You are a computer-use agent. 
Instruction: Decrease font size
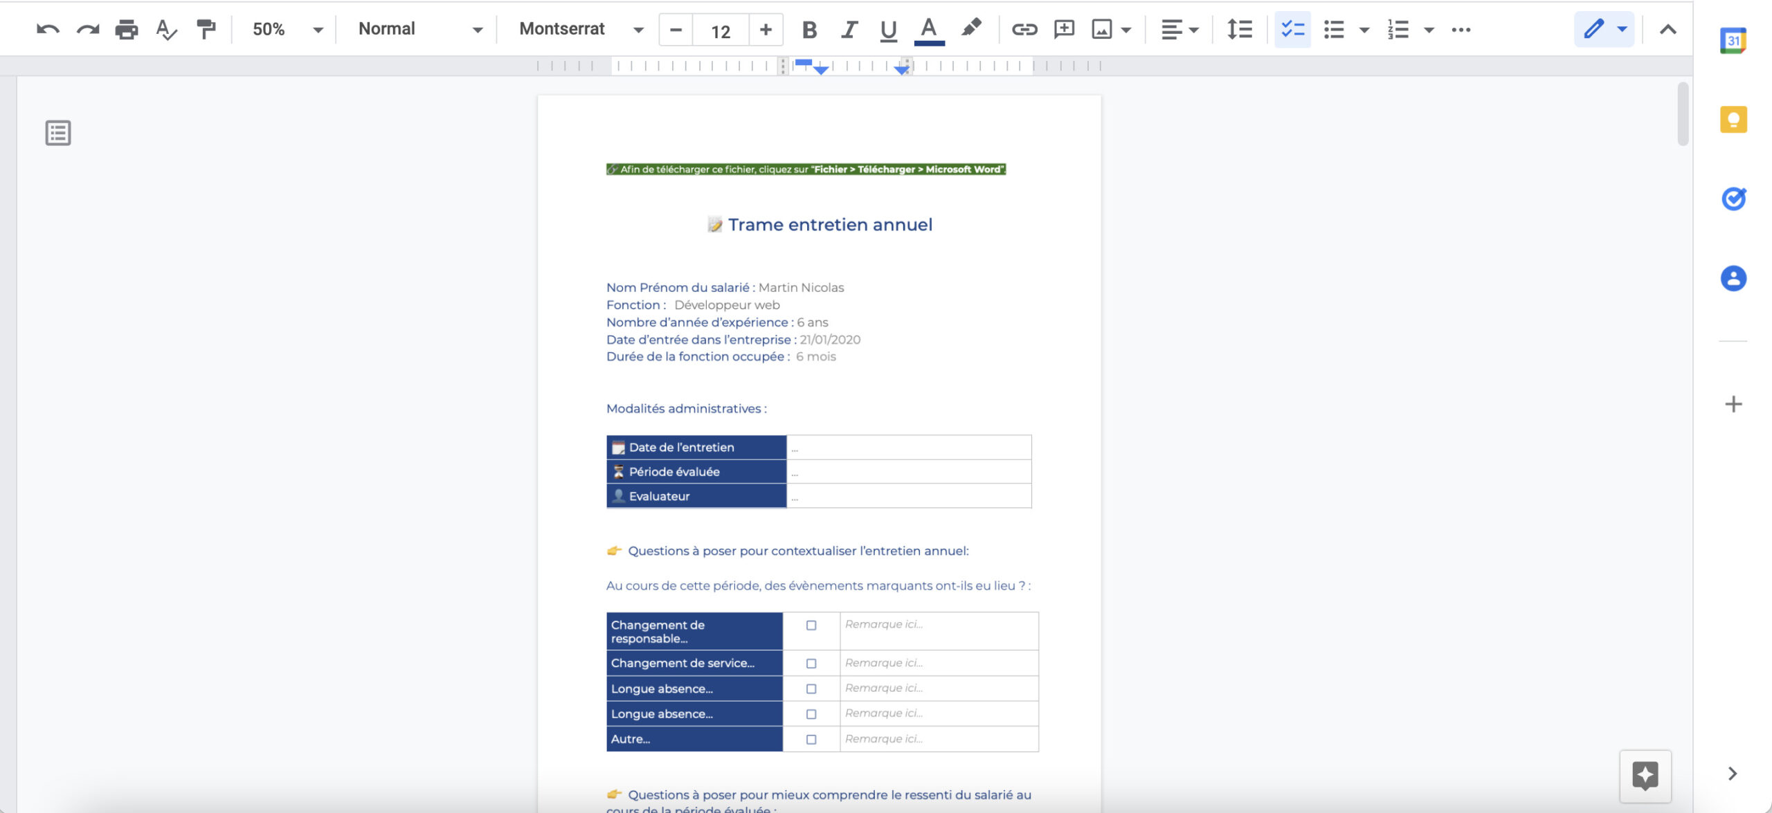(x=676, y=30)
